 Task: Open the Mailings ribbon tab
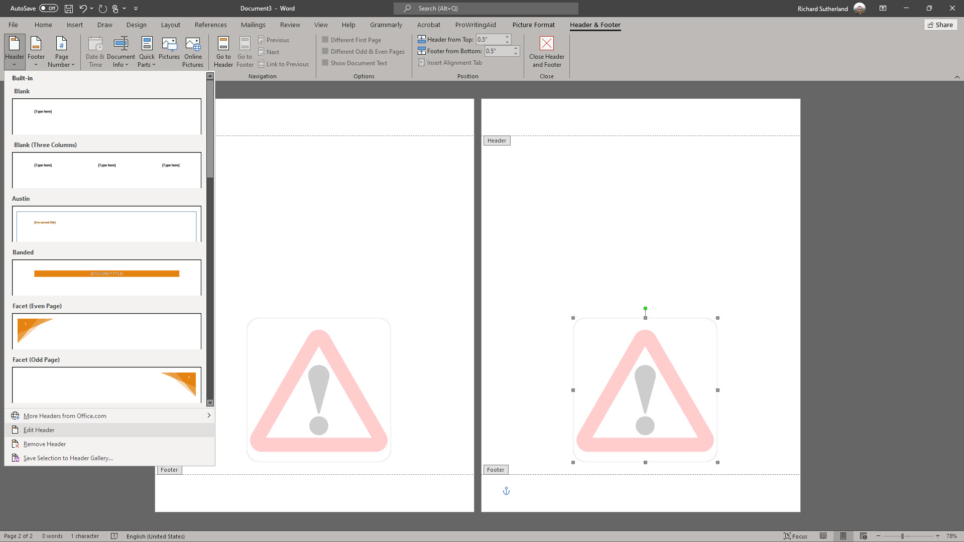253,24
